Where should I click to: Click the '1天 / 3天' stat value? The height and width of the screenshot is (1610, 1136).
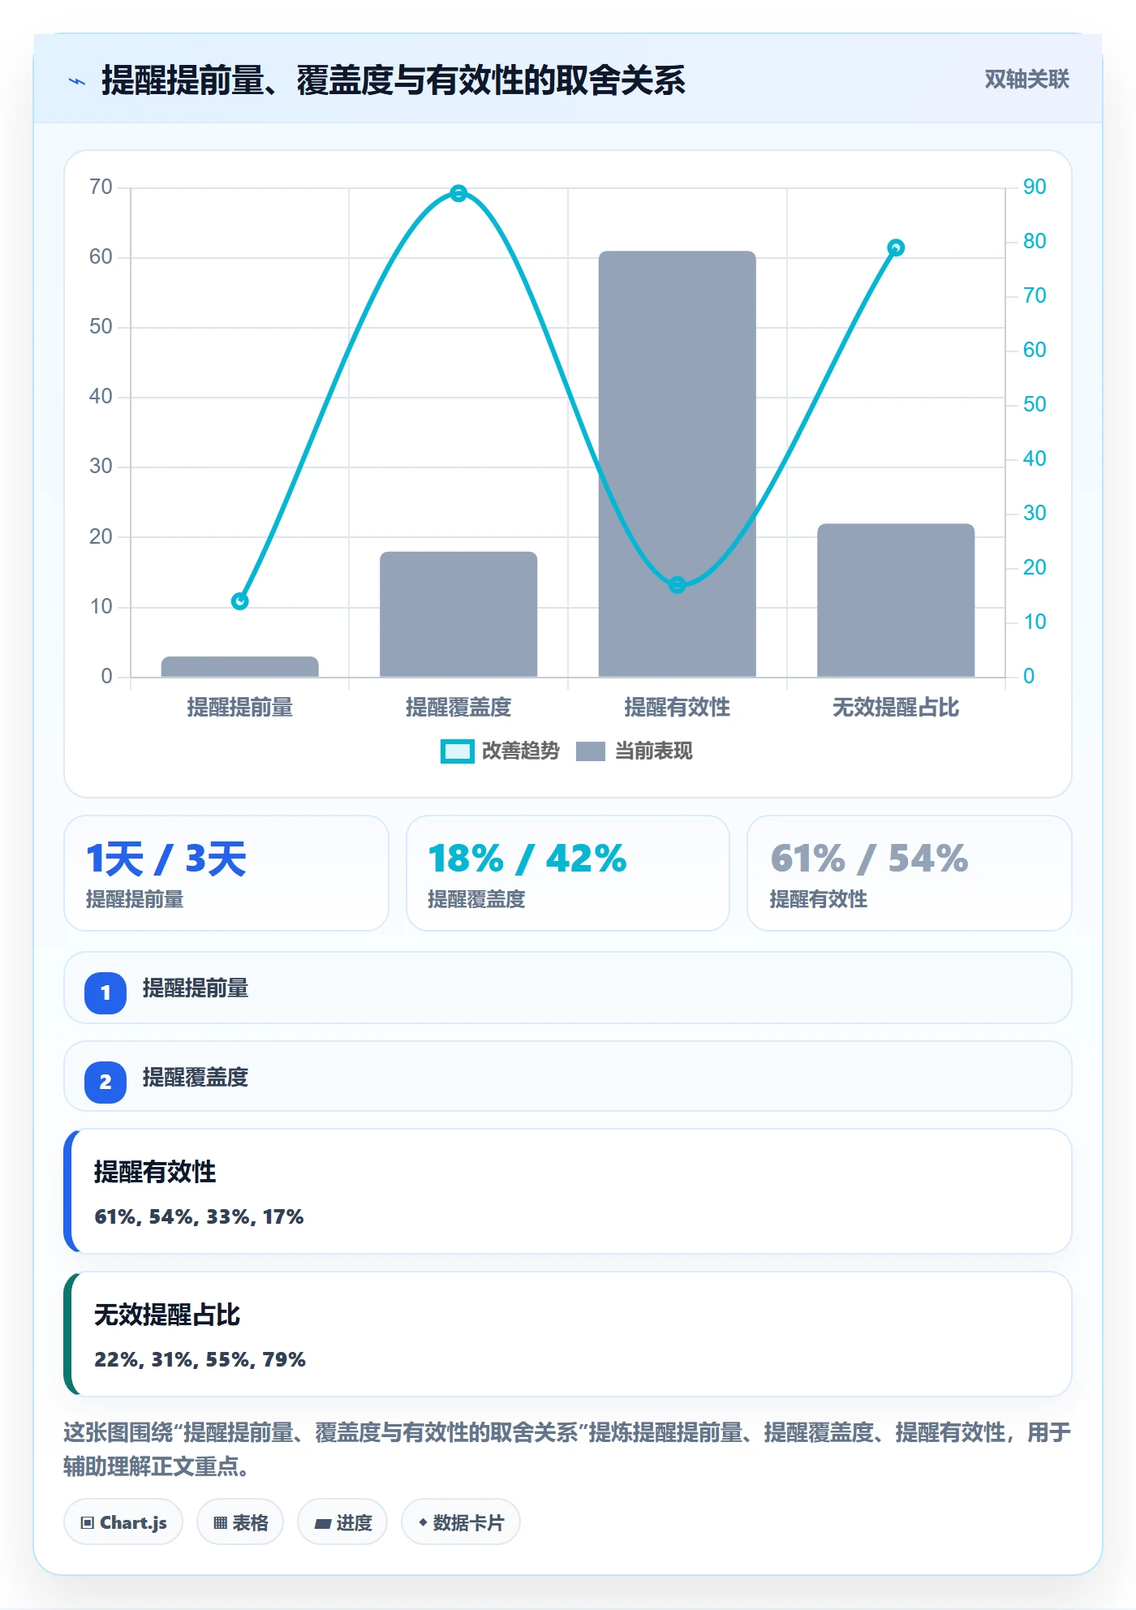pyautogui.click(x=166, y=859)
